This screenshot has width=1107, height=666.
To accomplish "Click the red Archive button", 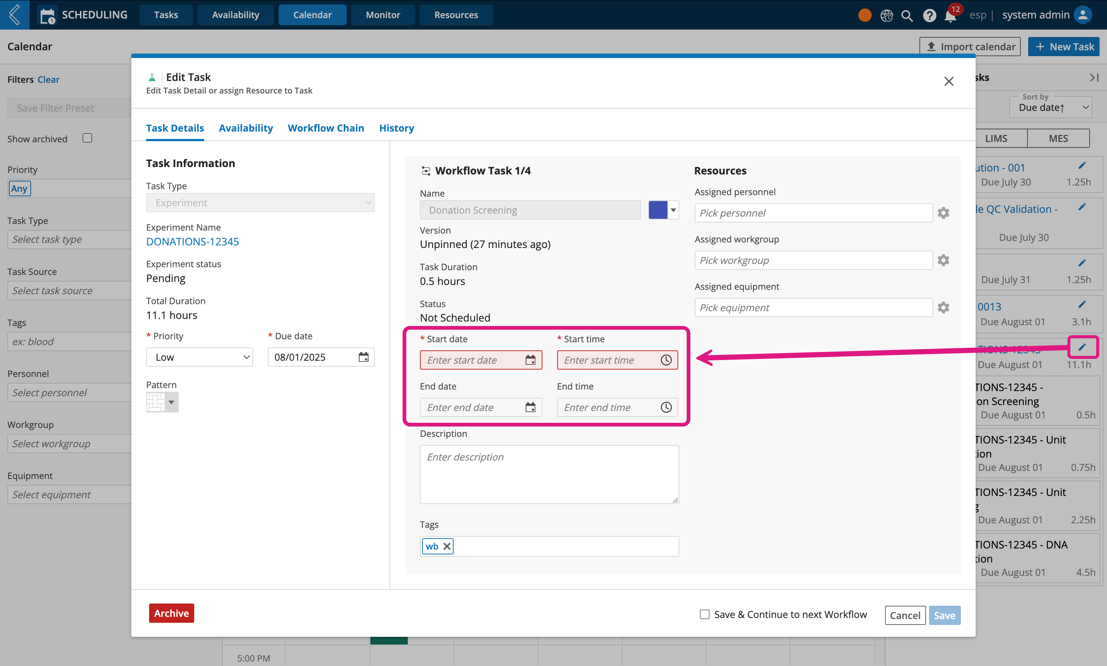I will click(x=171, y=613).
